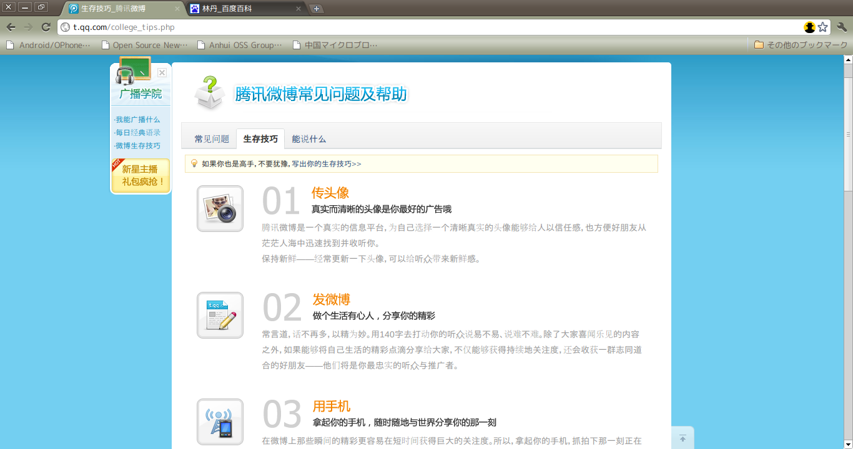This screenshot has width=853, height=449.
Task: Close the browser window
Action: (9, 7)
